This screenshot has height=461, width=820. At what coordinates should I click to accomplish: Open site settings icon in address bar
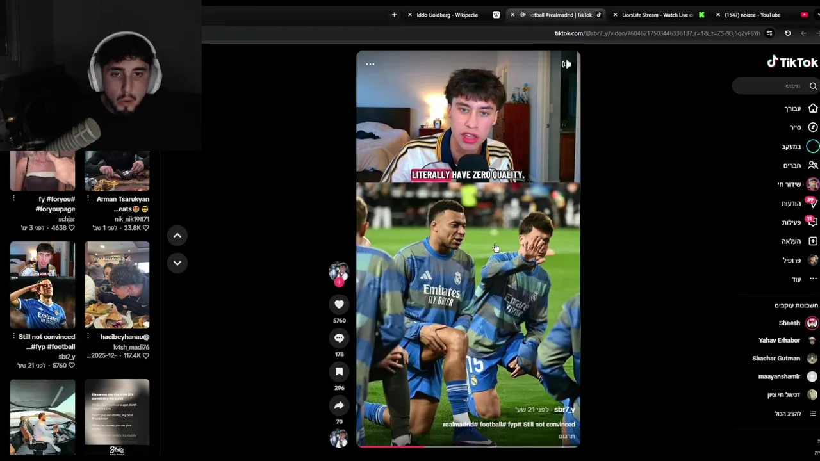point(769,33)
